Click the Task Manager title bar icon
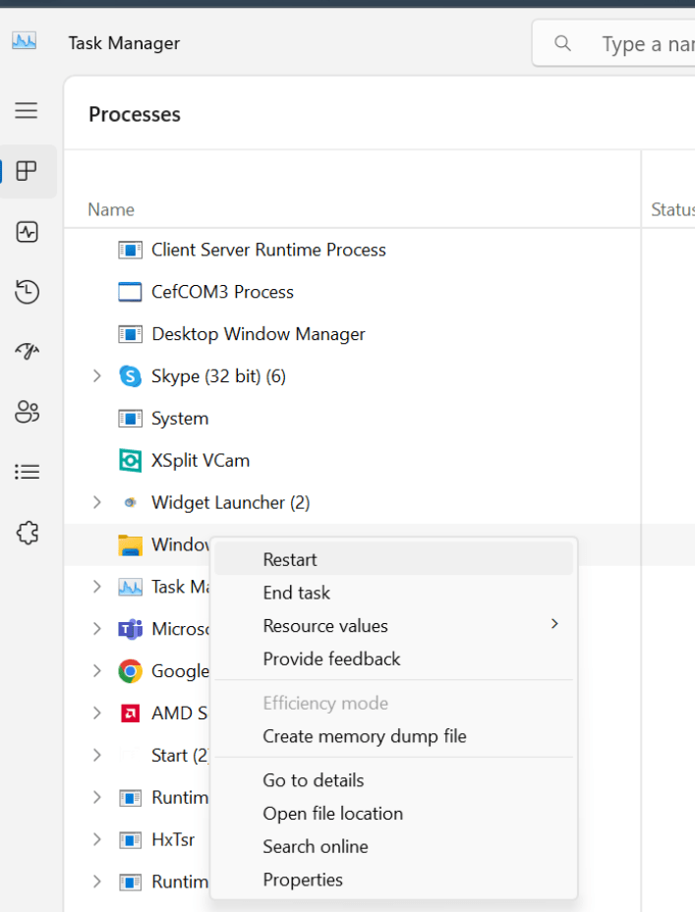The width and height of the screenshot is (695, 912). coord(24,41)
